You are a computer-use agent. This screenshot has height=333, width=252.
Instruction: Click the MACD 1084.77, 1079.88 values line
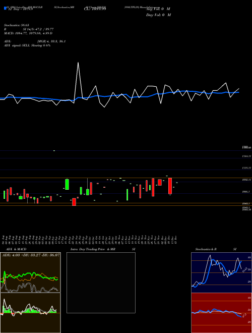click(28, 33)
